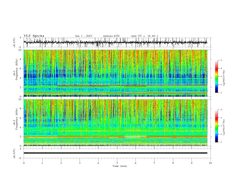Click the "-5" tick on ch.1 colorbar
Screen dimensions: 237x183
click(x=221, y=77)
